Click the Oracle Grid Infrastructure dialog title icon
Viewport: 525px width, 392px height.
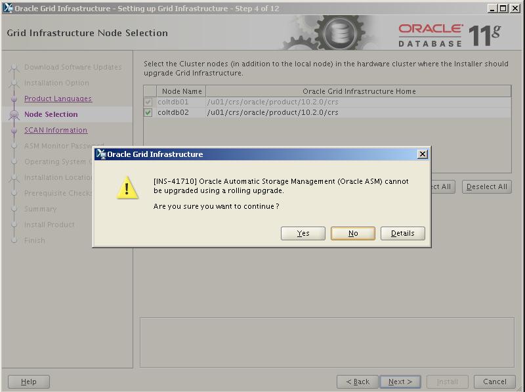[x=101, y=154]
